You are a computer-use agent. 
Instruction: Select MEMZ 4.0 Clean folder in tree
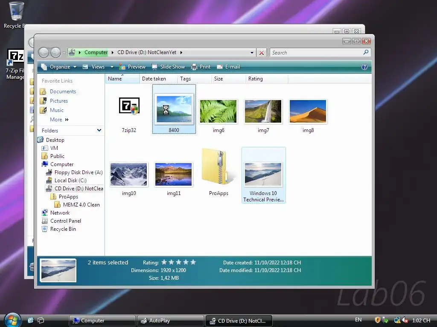(81, 204)
